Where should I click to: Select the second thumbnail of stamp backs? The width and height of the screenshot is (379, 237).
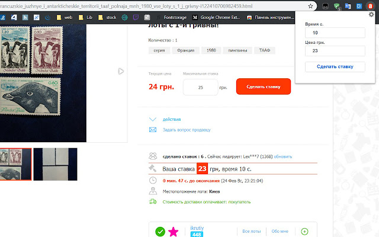pyautogui.click(x=55, y=164)
